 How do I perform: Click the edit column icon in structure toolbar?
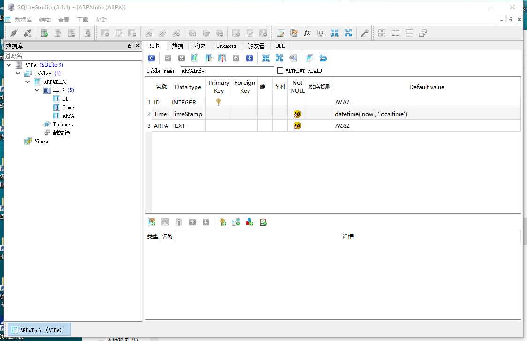pyautogui.click(x=208, y=58)
